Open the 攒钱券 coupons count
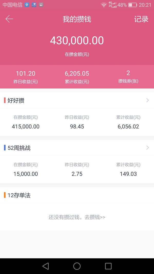154x274 pixels. (x=128, y=77)
